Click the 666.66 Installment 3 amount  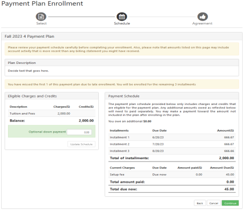(x=229, y=151)
